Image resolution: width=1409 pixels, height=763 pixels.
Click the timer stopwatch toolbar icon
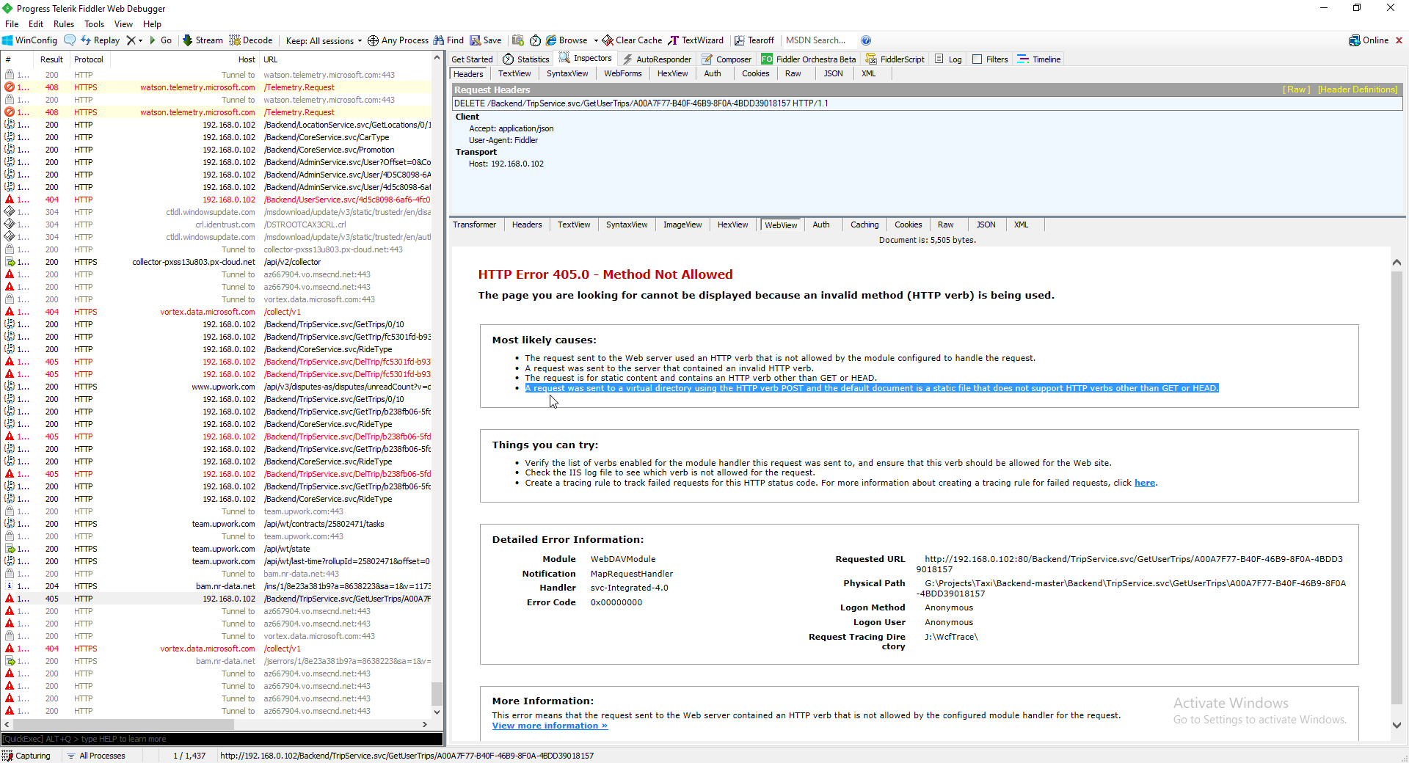pos(536,40)
